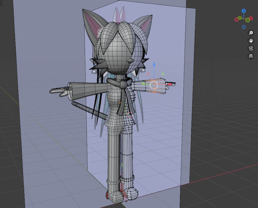
Task: Click the unlabeled red negative X gizmo circle
Action: pos(236,19)
